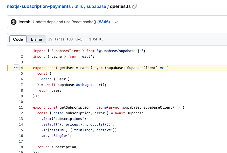Navigate to the utils folder breadcrumb
Image resolution: width=227 pixels, height=153 pixels.
[79, 6]
